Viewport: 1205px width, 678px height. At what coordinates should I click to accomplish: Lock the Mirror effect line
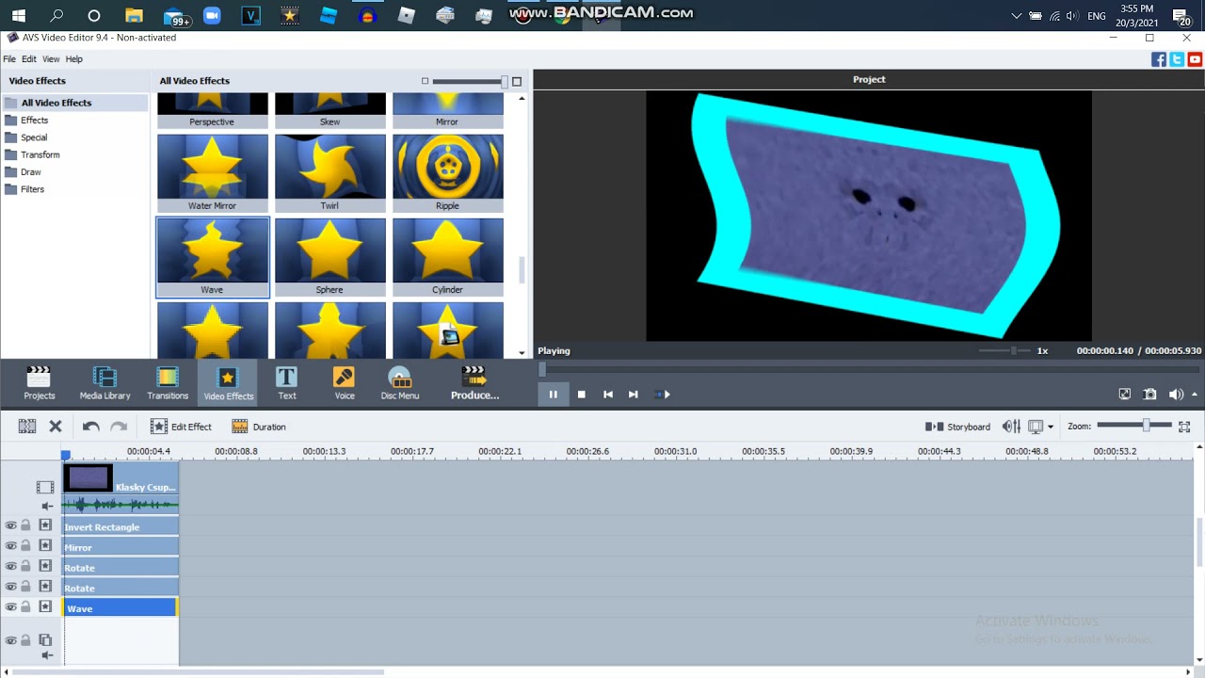click(26, 546)
